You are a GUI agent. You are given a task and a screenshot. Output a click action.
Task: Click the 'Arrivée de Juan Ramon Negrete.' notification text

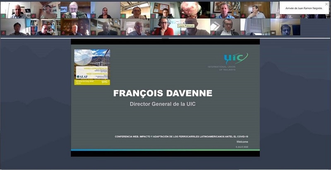pos(304,8)
